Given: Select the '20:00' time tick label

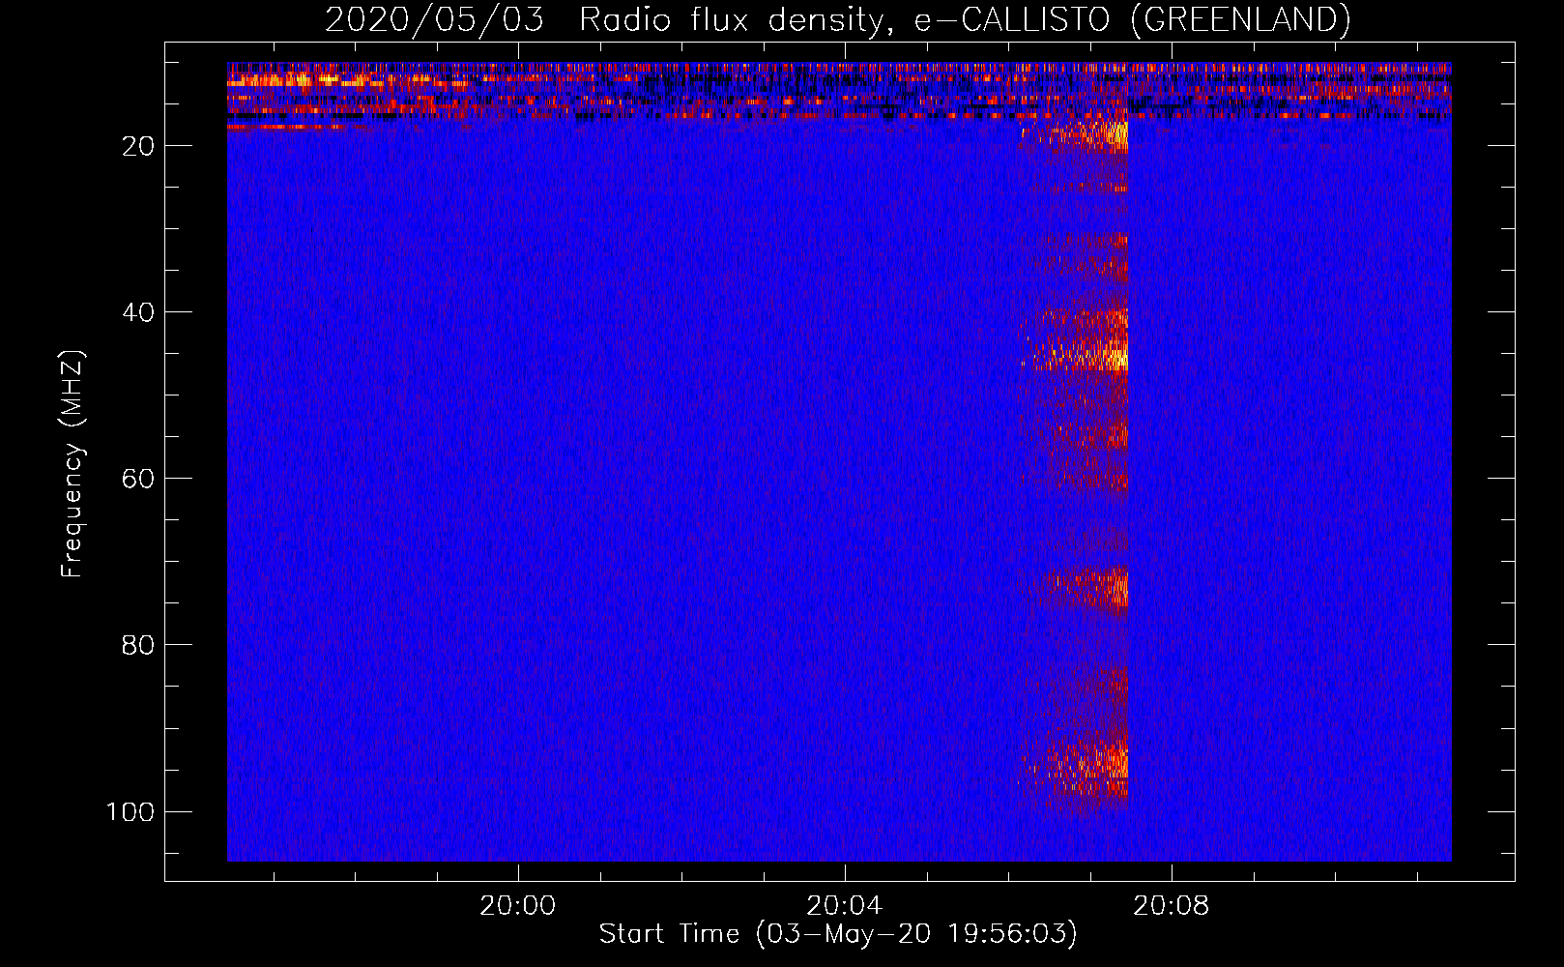Looking at the screenshot, I should pos(518,906).
